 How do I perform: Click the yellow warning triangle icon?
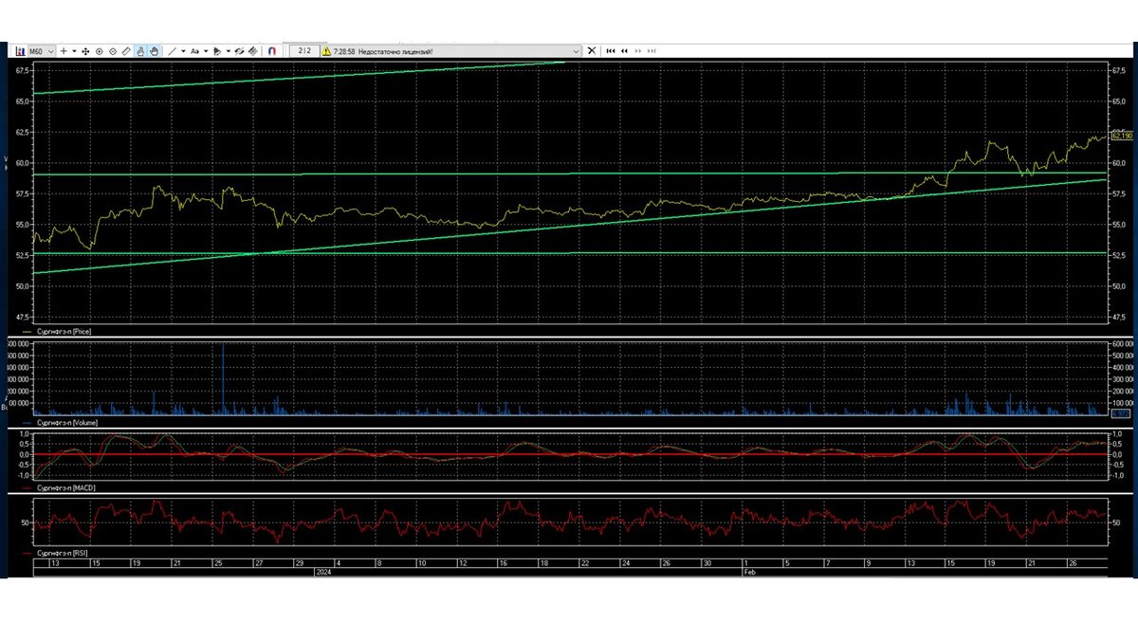click(x=326, y=51)
